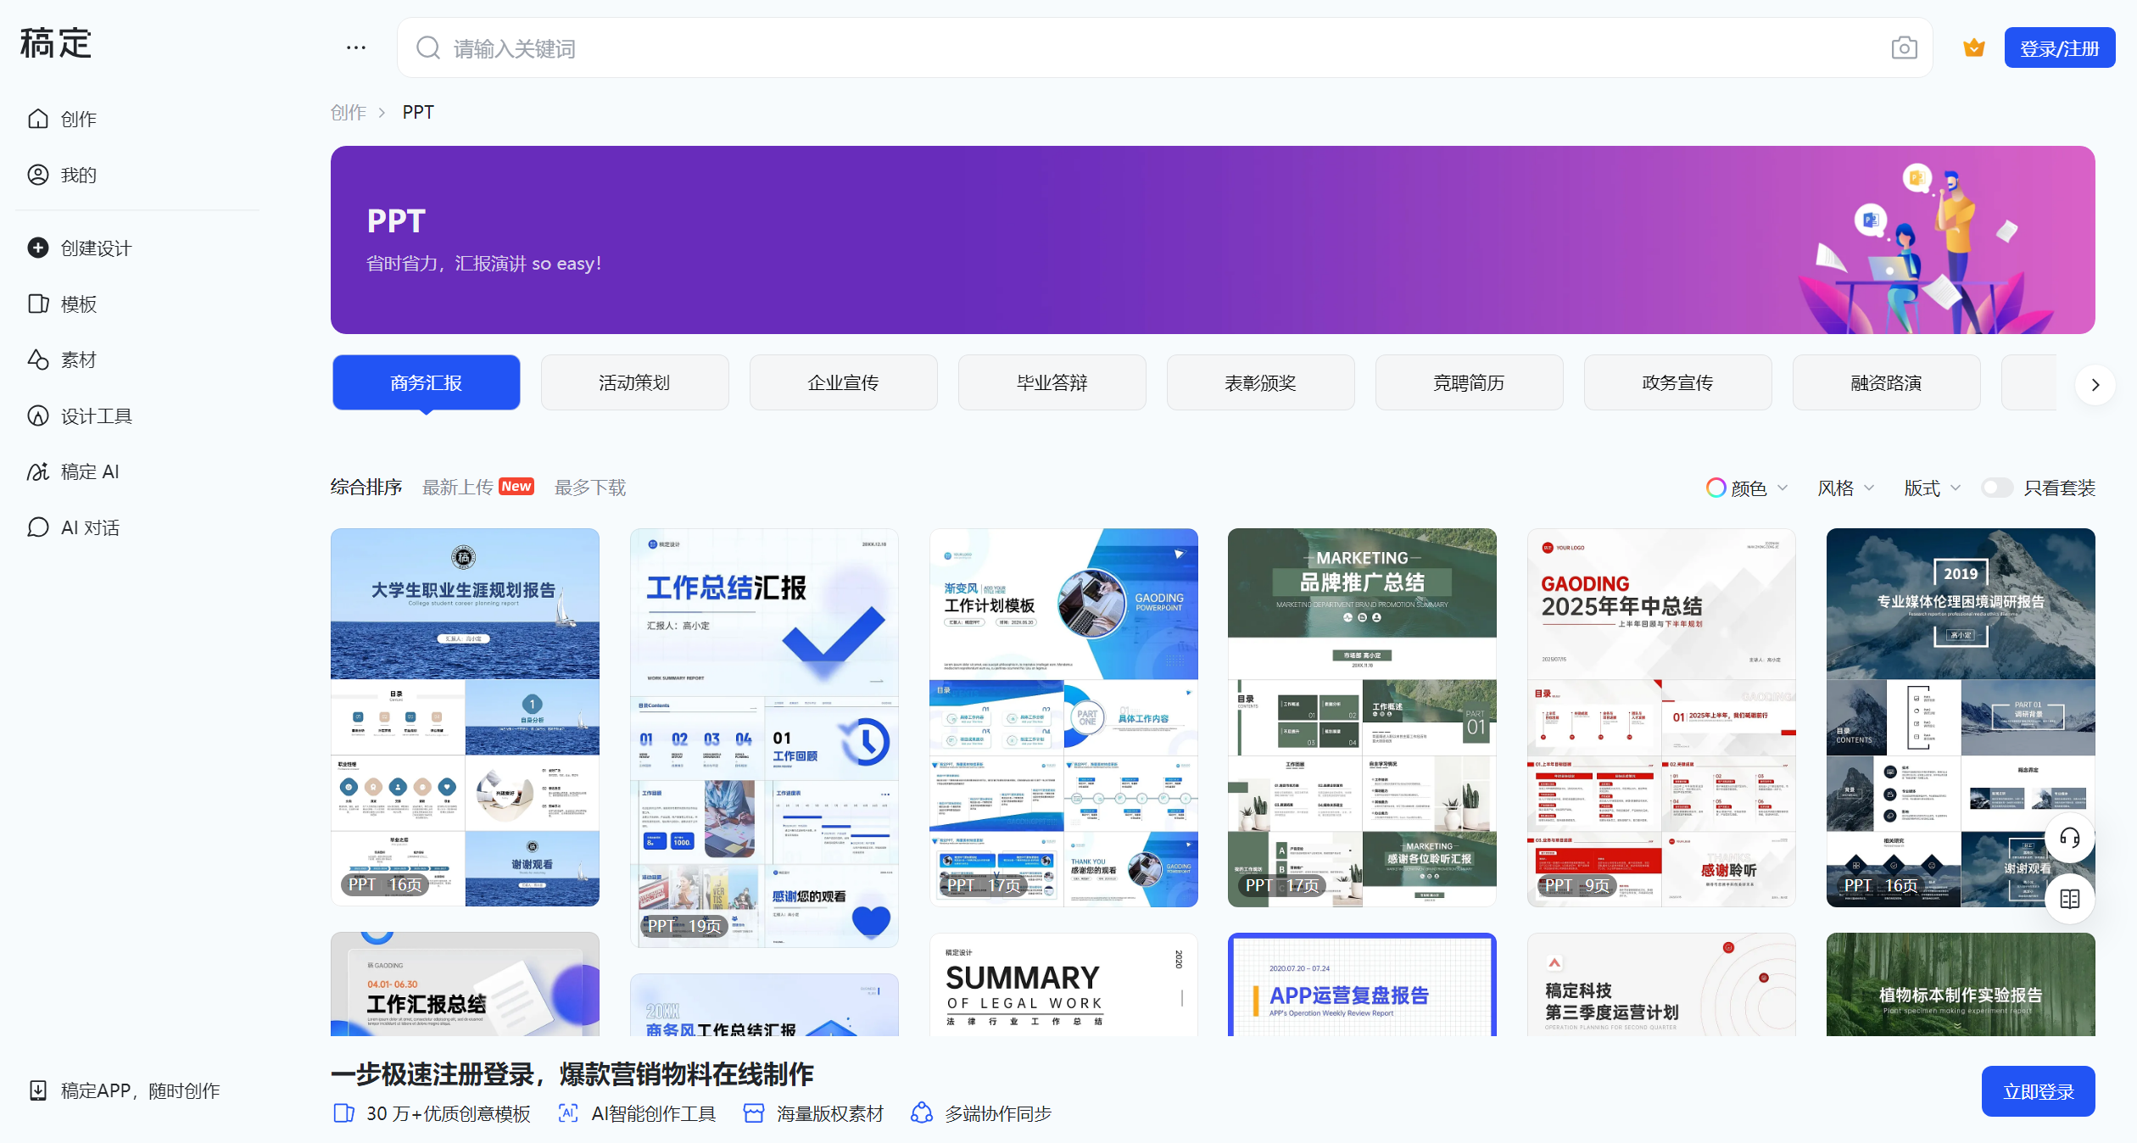Viewport: 2137px width, 1143px height.
Task: Open 设计工具 from the sidebar
Action: [95, 415]
